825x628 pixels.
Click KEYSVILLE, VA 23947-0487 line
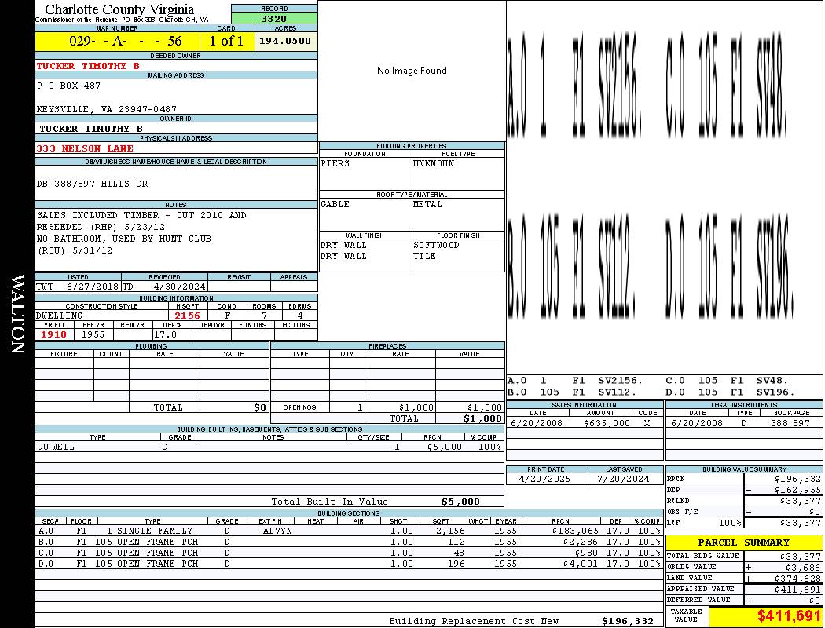coord(106,109)
